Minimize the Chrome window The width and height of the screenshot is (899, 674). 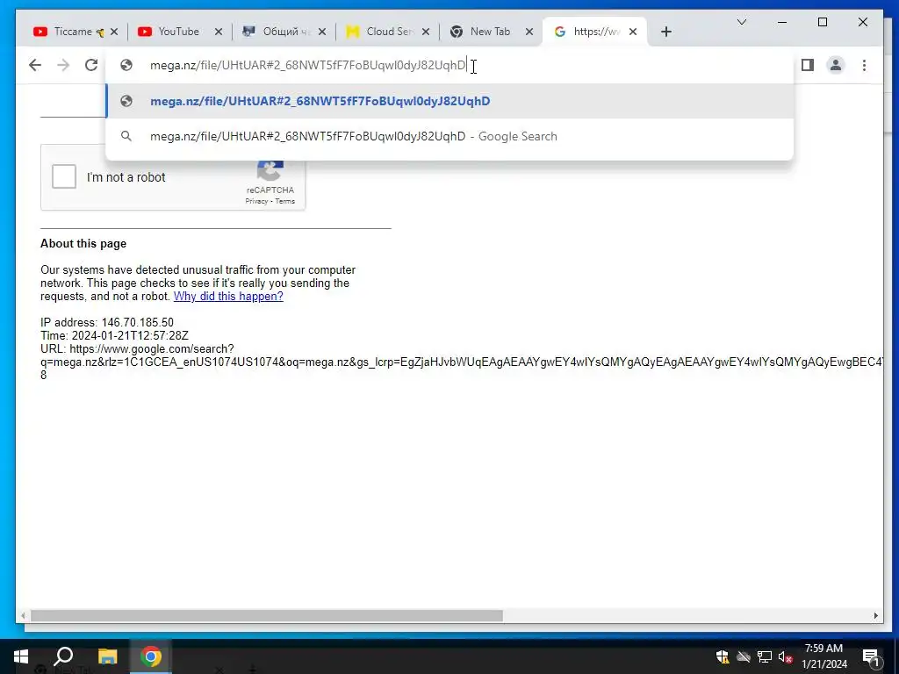pos(782,22)
